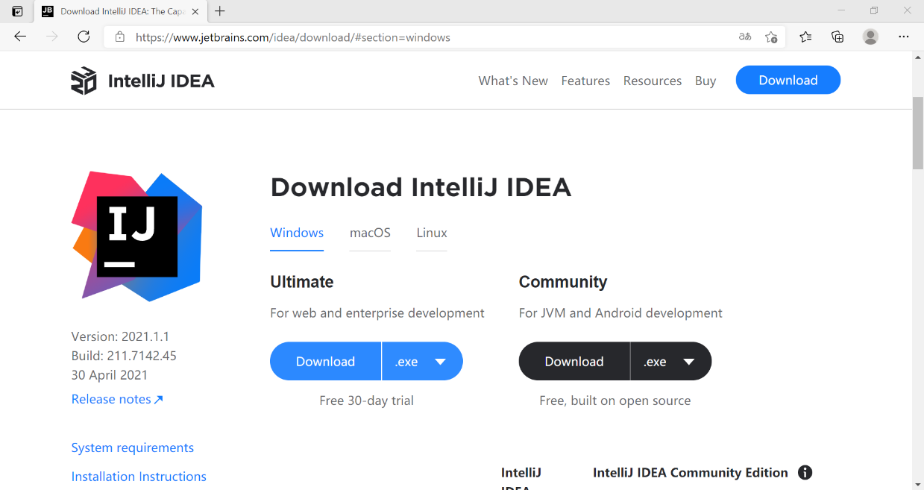Click the Ultimate edition heading
Viewport: 924px width, 490px height.
click(x=302, y=282)
